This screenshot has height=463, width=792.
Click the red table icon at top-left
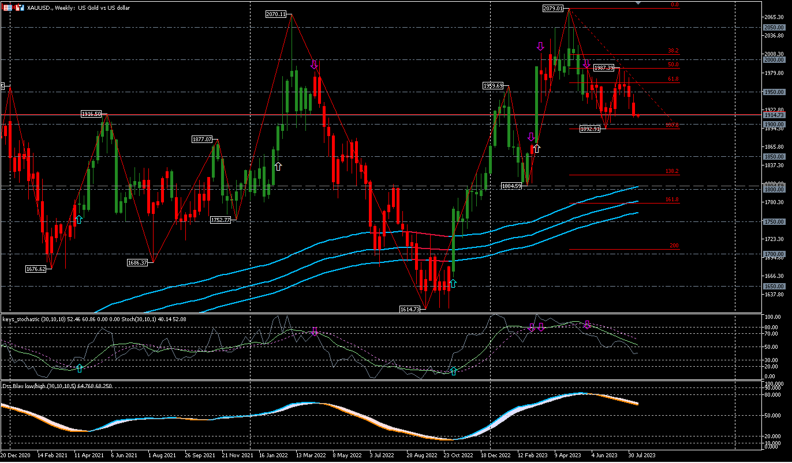click(7, 8)
